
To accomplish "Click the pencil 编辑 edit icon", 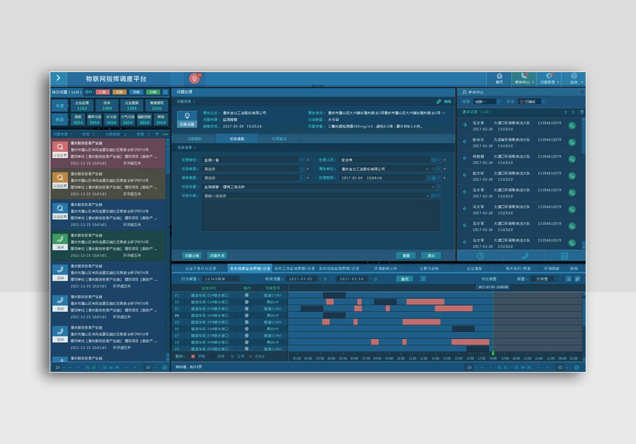I will pyautogui.click(x=439, y=101).
